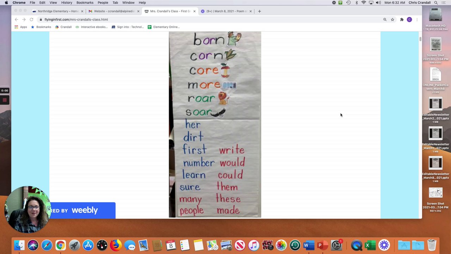Open the Time Machine menu bar icon

[348, 2]
